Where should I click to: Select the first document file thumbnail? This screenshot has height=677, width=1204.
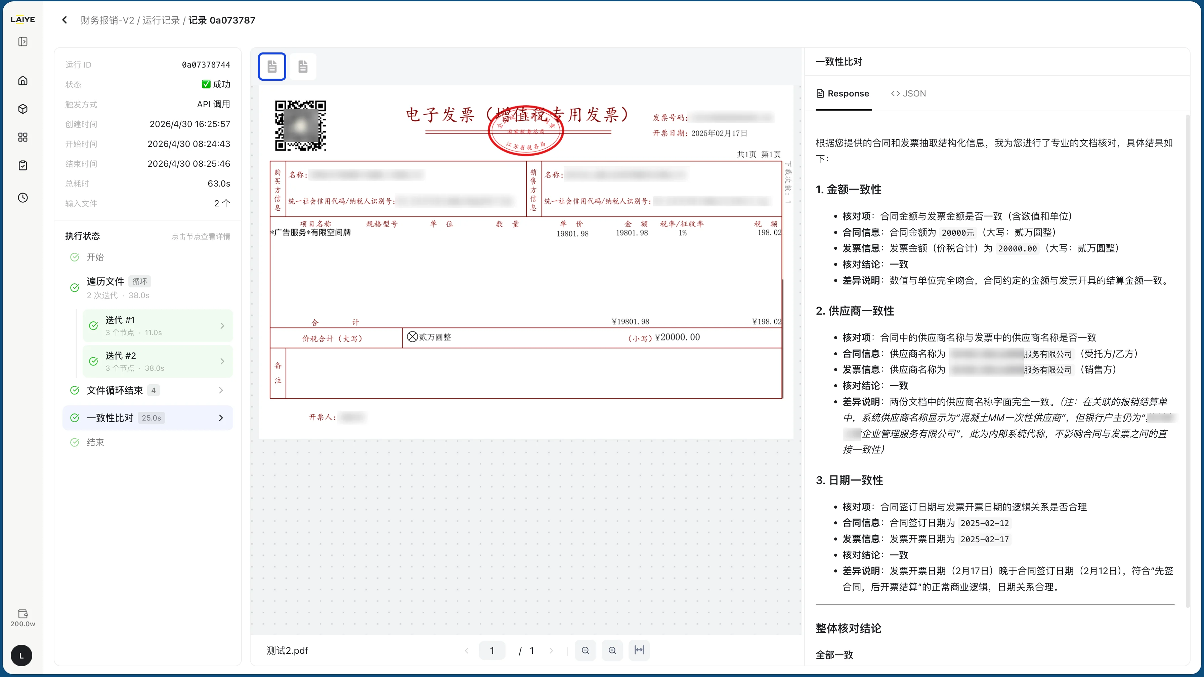pyautogui.click(x=272, y=67)
